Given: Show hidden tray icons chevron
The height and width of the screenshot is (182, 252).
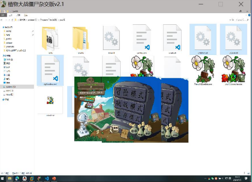Looking at the screenshot, I should (205, 178).
